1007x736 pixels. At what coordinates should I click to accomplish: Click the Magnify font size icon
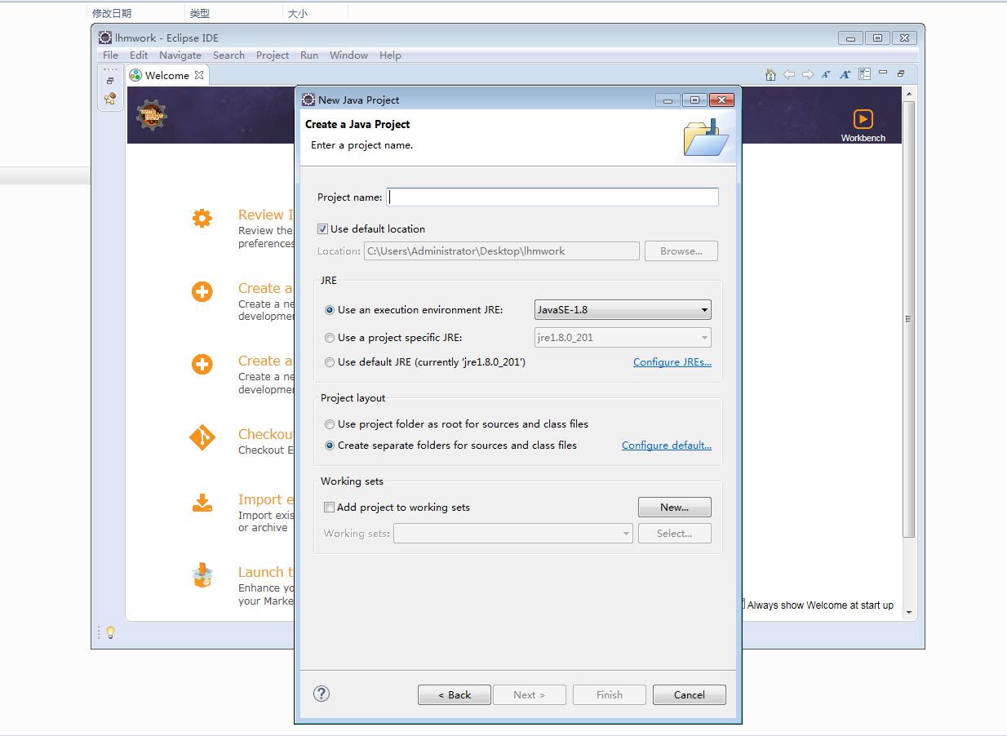(845, 74)
